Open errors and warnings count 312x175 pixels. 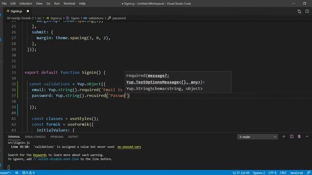pos(28,173)
